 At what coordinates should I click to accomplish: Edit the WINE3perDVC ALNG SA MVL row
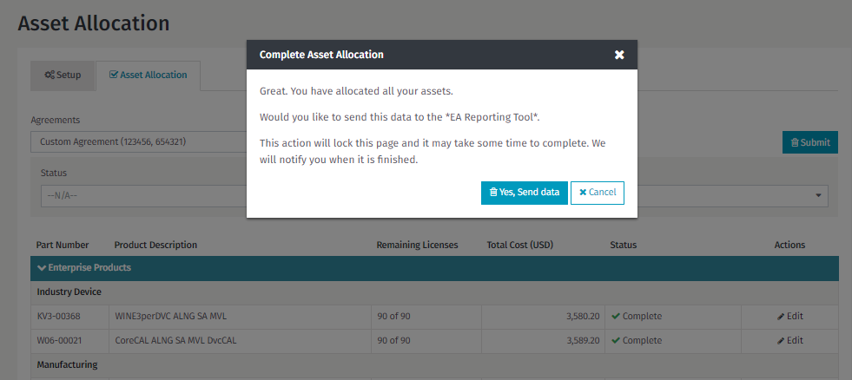(x=789, y=317)
